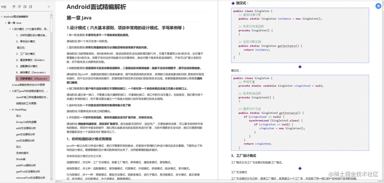This screenshot has width=384, height=183.
Task: Click code line singleton = new Singleton();
Action: click(282, 128)
